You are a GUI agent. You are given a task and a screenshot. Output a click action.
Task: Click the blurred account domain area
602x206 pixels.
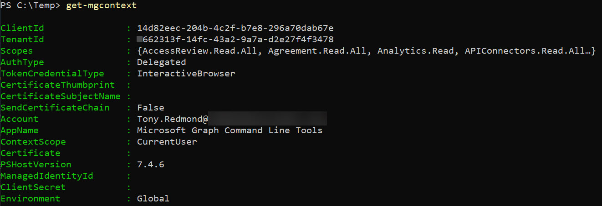pyautogui.click(x=268, y=119)
